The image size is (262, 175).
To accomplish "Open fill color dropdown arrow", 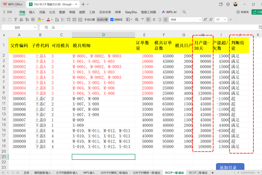I will [x=43, y=19].
